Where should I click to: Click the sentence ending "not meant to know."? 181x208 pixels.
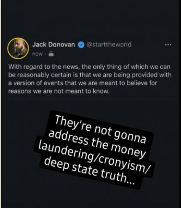coord(59,91)
